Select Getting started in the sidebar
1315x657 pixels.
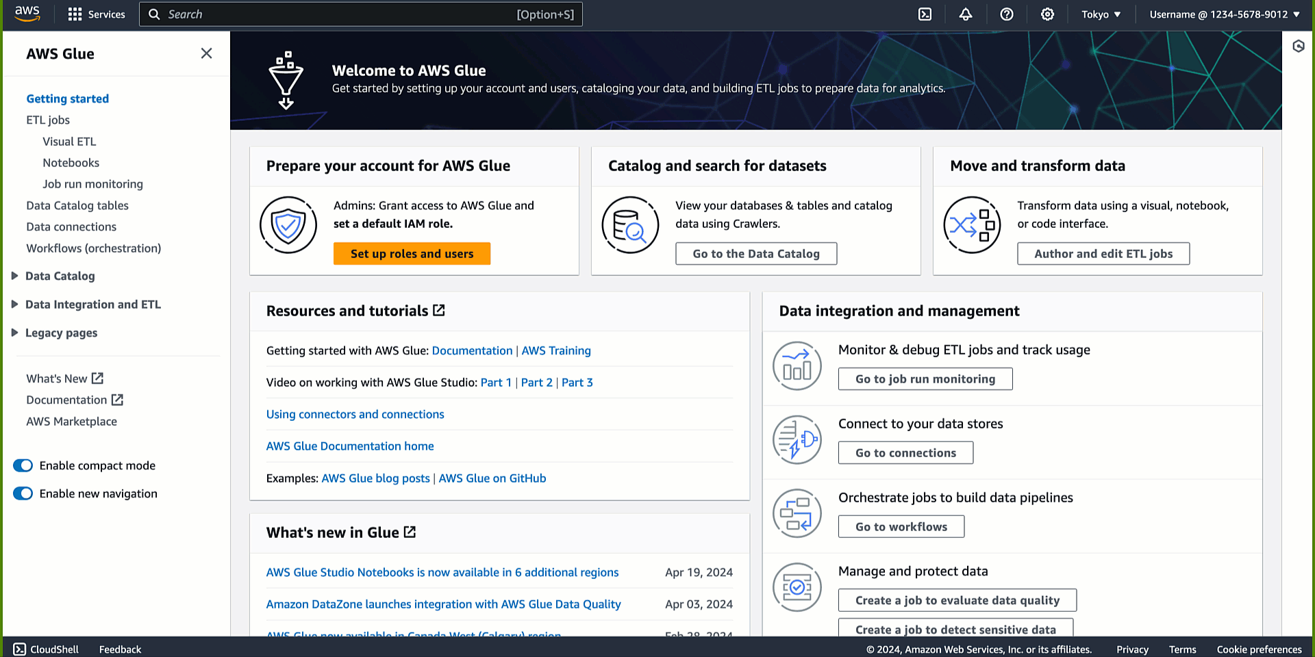(68, 99)
